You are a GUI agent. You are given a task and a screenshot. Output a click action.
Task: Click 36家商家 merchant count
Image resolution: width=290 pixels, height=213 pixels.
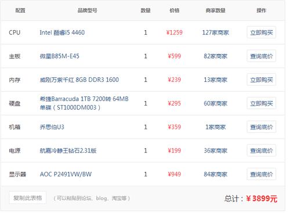tap(216, 150)
